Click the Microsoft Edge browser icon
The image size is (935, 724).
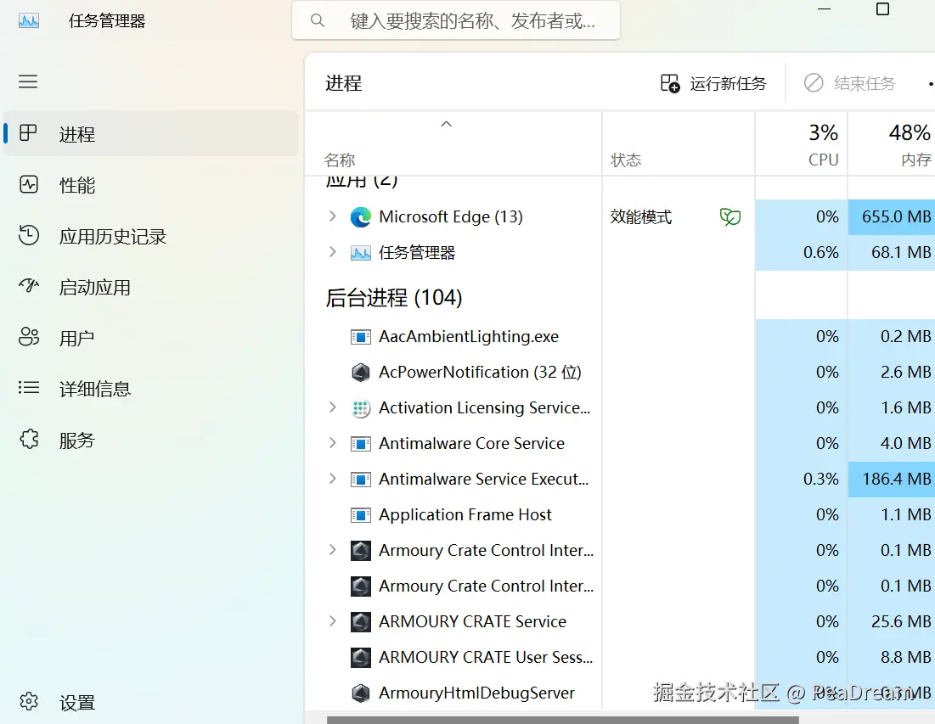point(361,217)
